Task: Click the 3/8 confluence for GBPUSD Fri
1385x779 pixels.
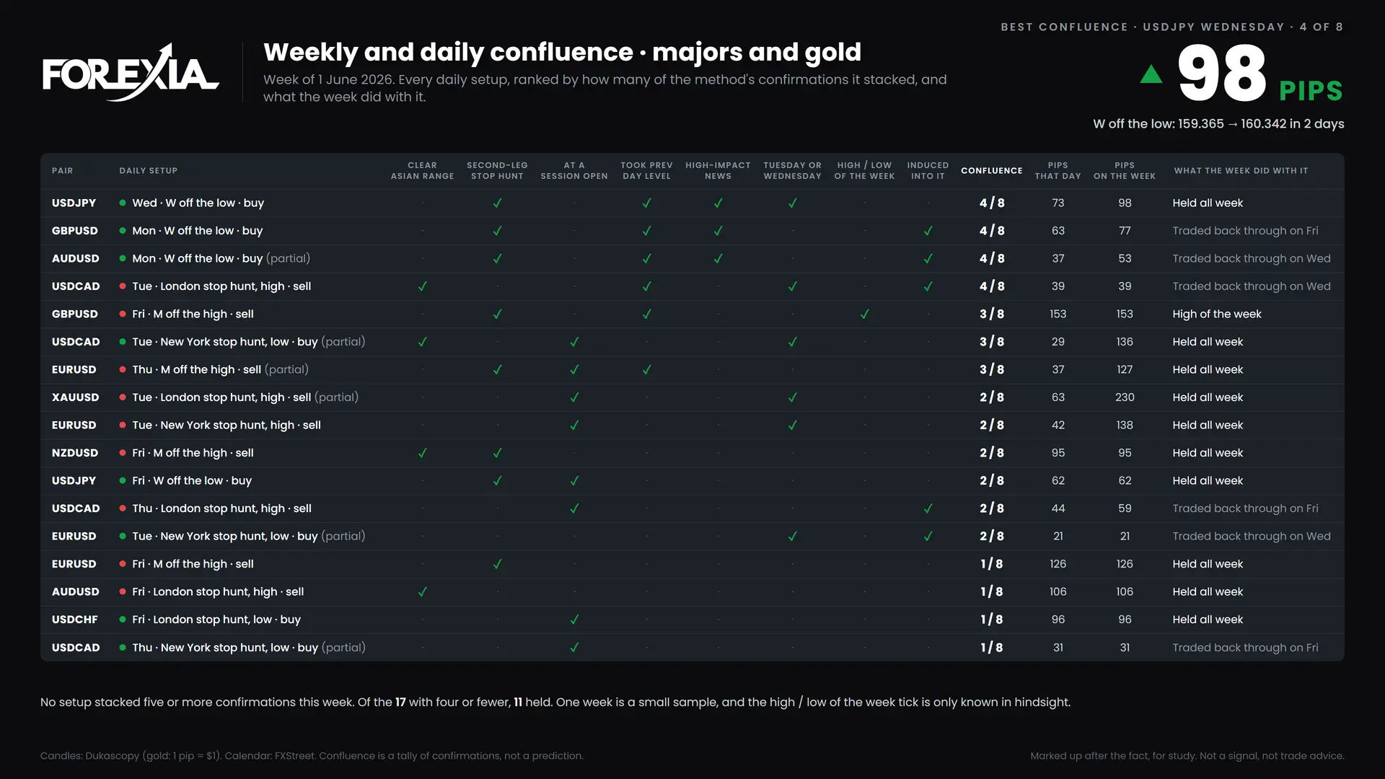Action: tap(991, 314)
